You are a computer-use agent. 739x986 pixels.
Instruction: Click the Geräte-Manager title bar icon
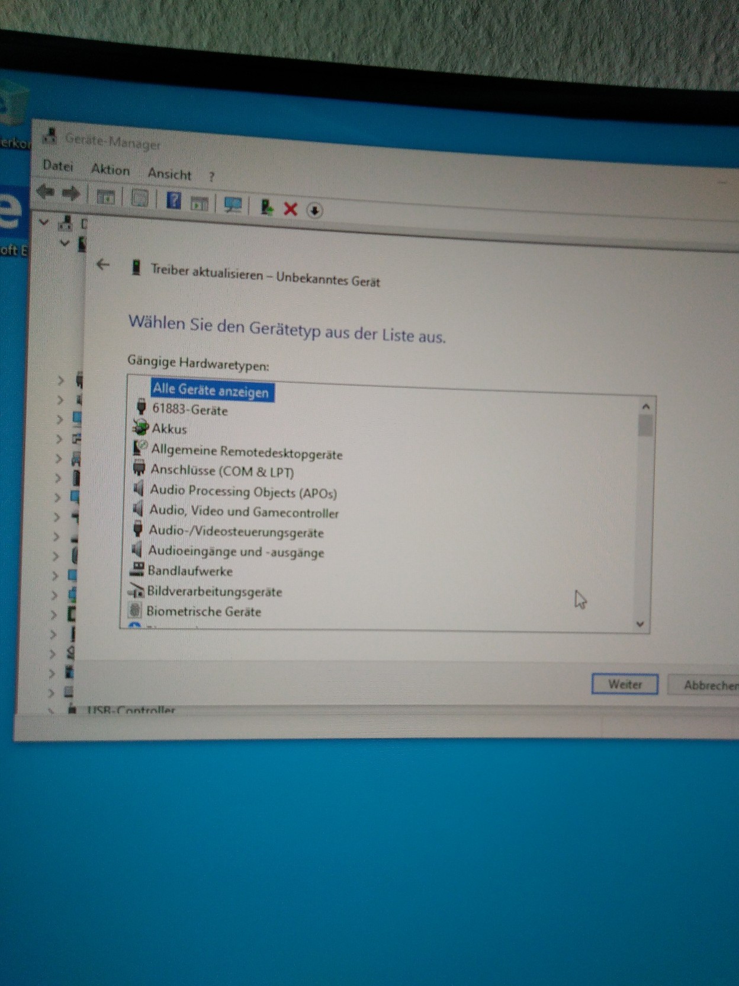click(50, 136)
